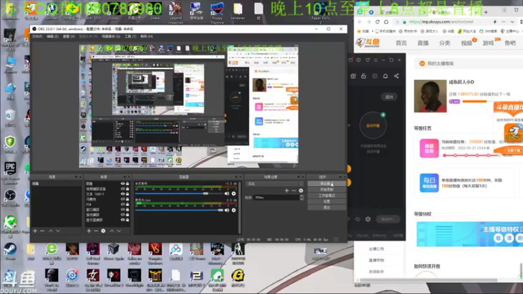Open the settings gear at Douyu panel bottom
Image resolution: width=523 pixels, height=294 pixels.
(368, 219)
